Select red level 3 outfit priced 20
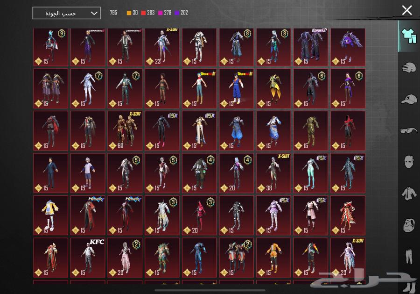 199,215
